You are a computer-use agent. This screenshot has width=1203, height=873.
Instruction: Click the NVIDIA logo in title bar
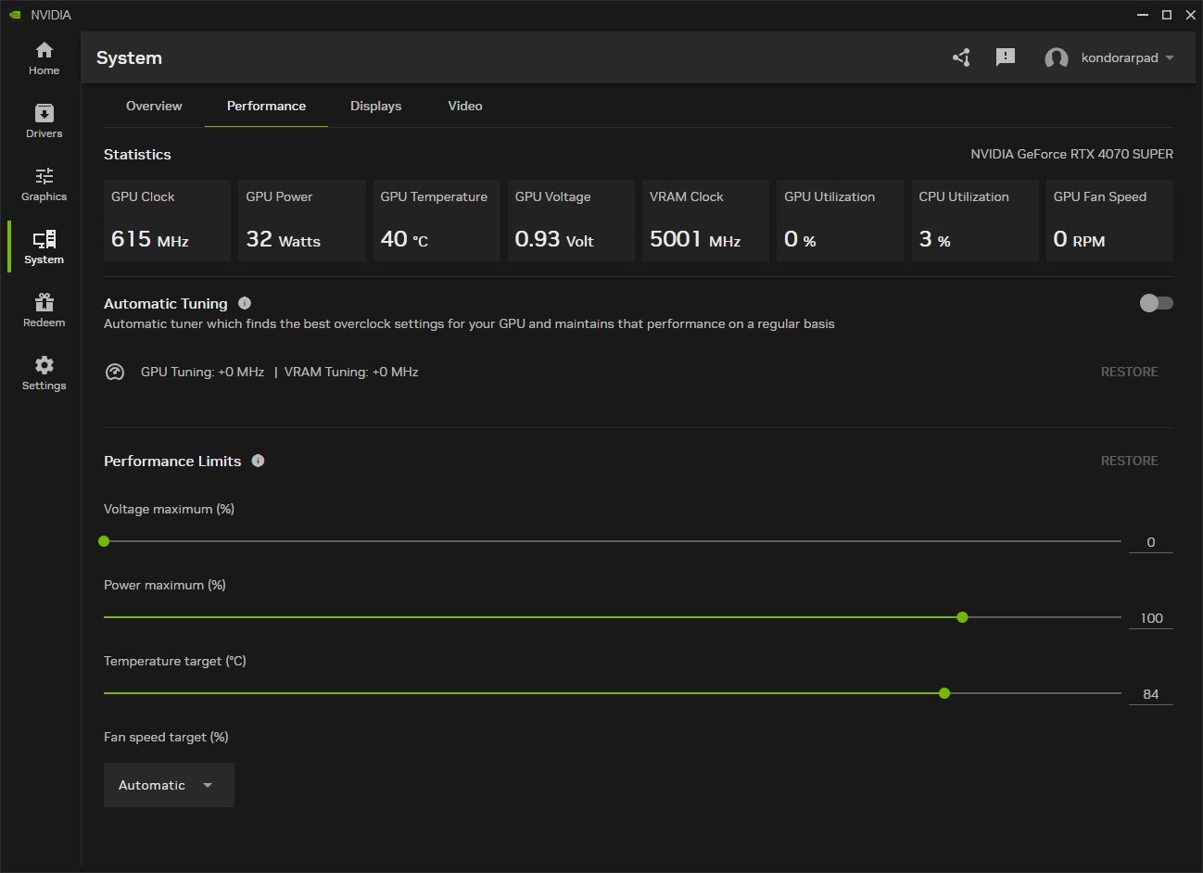pyautogui.click(x=15, y=15)
